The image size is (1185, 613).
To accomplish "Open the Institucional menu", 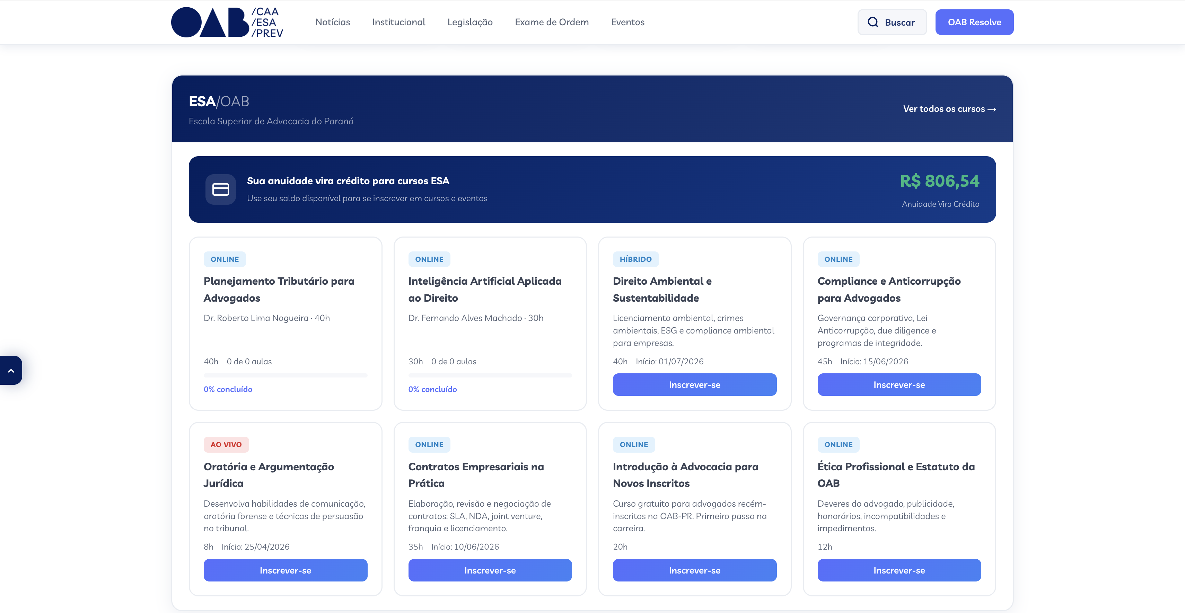I will [x=398, y=22].
